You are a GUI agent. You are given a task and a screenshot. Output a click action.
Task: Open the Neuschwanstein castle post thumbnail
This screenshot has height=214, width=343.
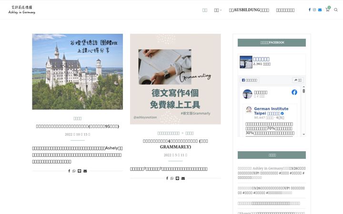[x=78, y=72]
